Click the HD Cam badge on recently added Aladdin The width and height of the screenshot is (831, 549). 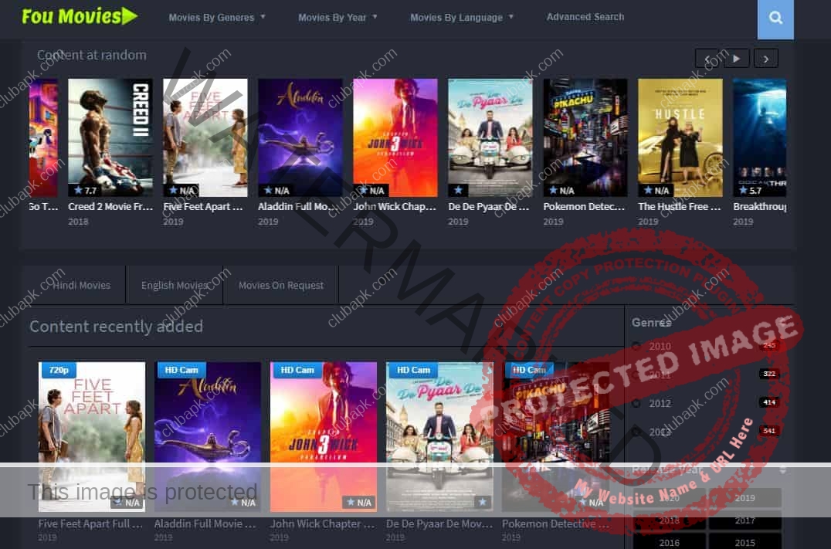tap(181, 370)
